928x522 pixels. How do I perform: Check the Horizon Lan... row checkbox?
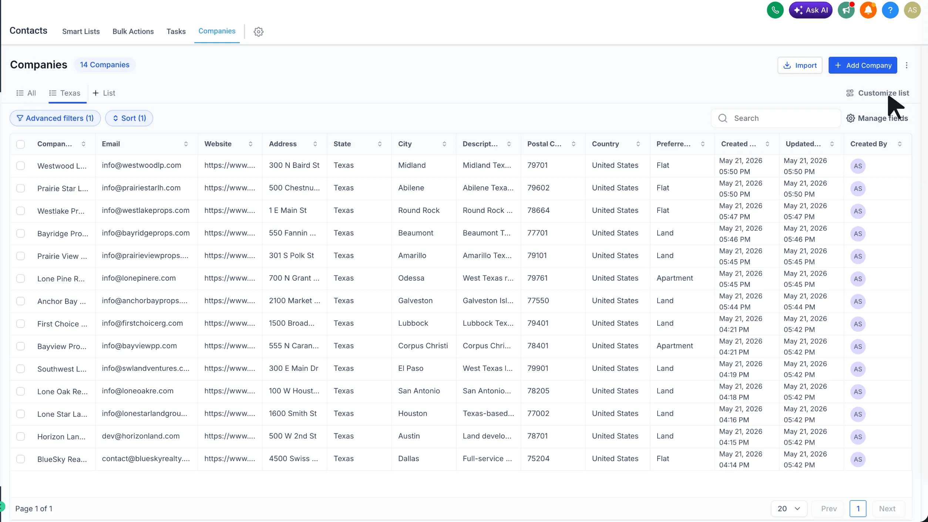[21, 436]
